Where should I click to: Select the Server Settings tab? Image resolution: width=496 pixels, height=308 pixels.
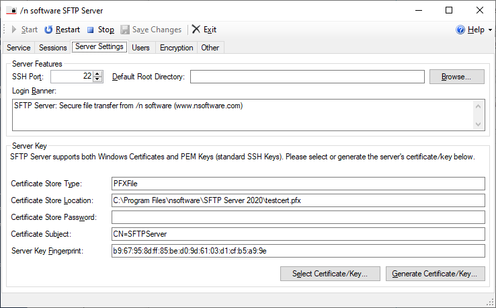click(x=99, y=46)
